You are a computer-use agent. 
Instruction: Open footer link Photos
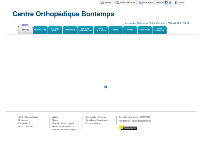tap(55, 120)
